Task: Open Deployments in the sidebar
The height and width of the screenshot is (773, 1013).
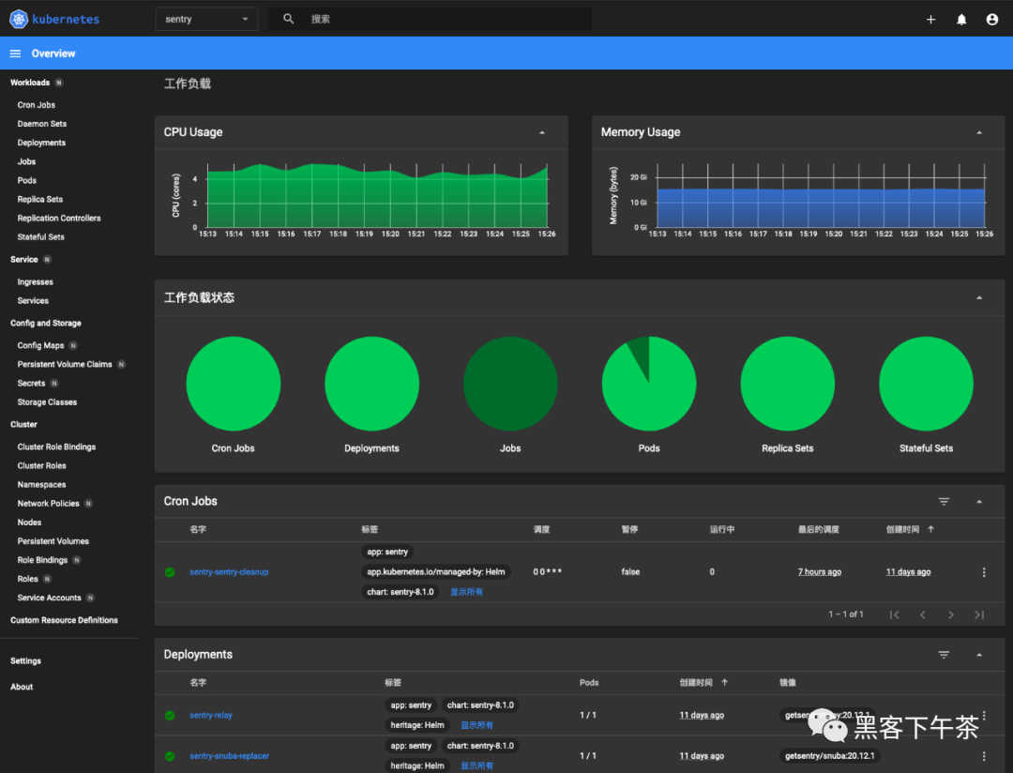Action: click(x=41, y=143)
